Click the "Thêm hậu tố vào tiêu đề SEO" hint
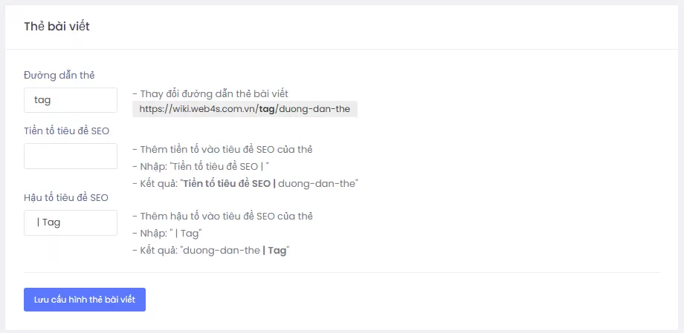Image resolution: width=684 pixels, height=333 pixels. coord(222,217)
